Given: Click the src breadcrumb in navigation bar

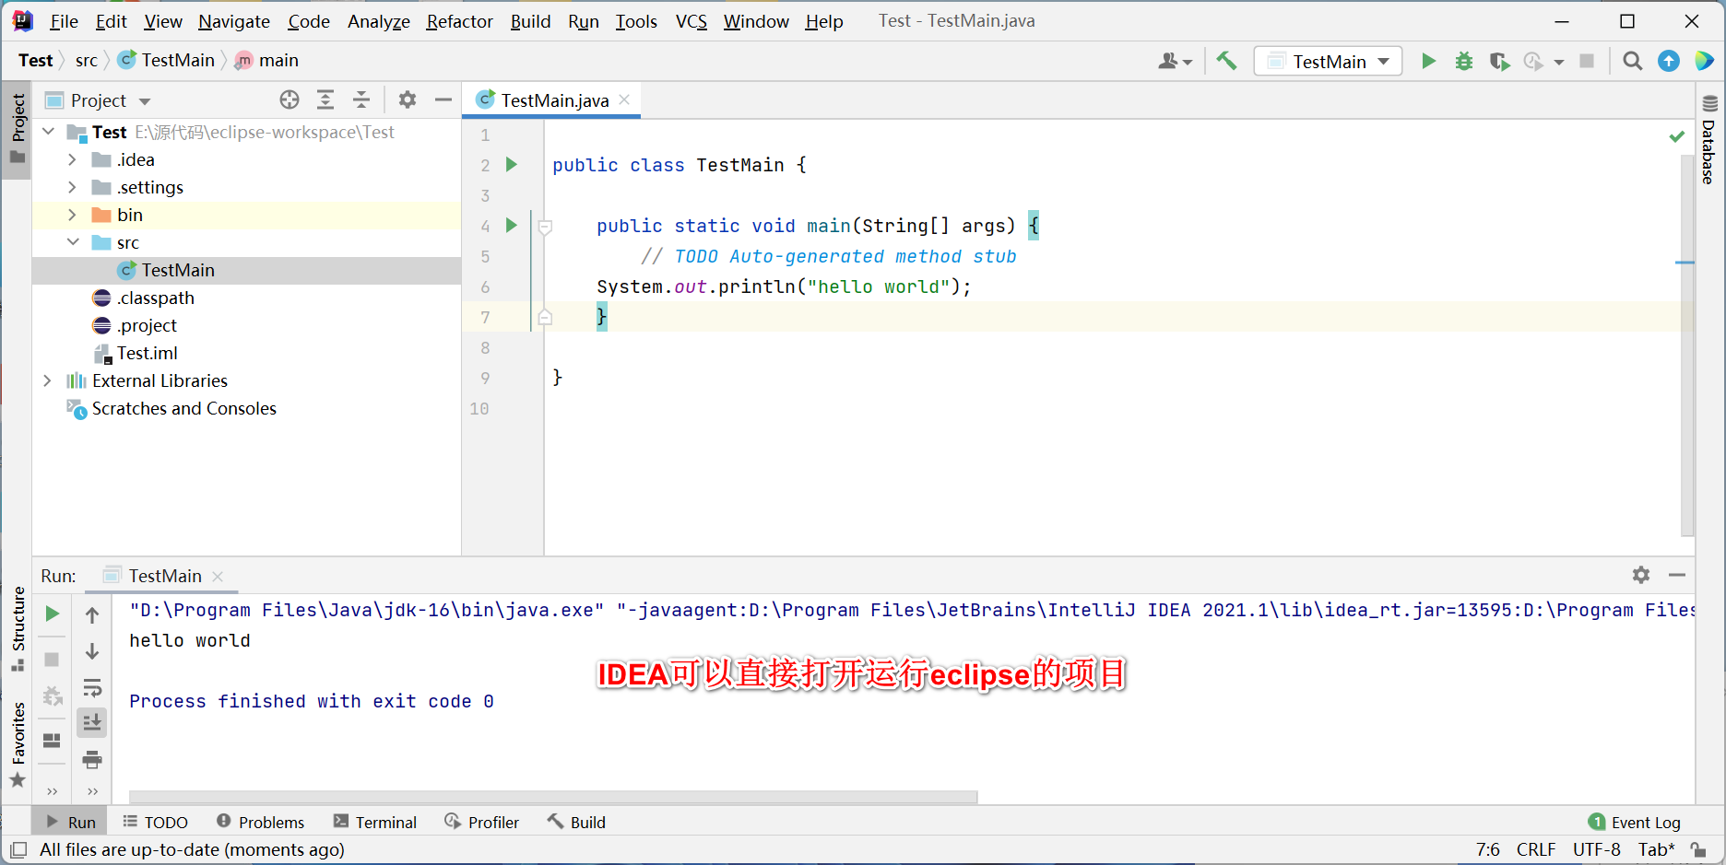Looking at the screenshot, I should coord(86,60).
